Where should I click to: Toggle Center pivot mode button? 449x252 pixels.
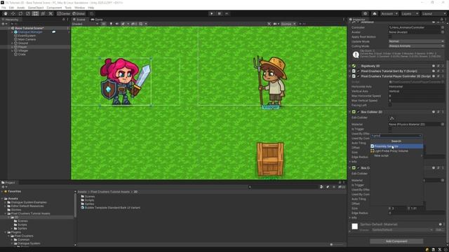(x=64, y=14)
